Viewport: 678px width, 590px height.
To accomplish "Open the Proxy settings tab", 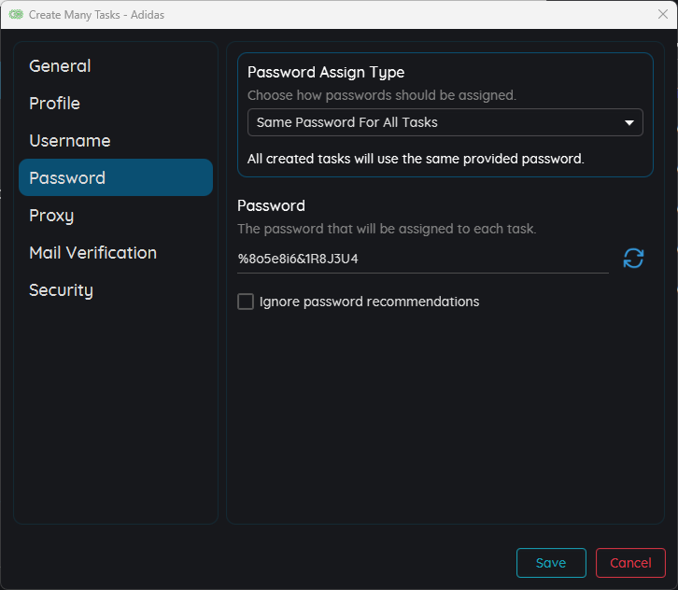I will tap(51, 216).
